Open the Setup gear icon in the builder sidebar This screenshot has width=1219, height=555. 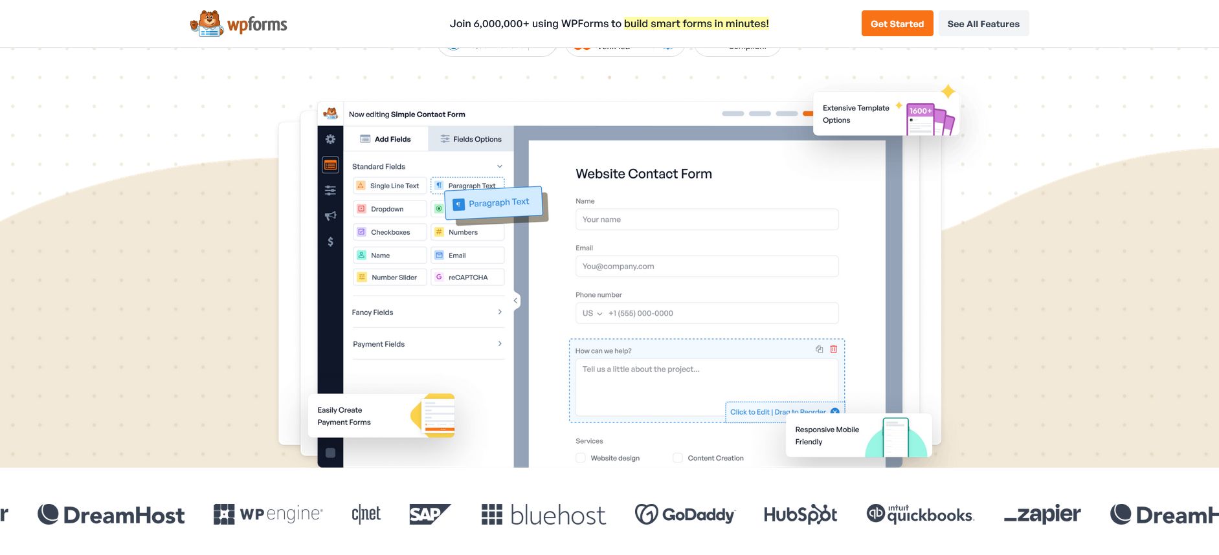click(330, 139)
